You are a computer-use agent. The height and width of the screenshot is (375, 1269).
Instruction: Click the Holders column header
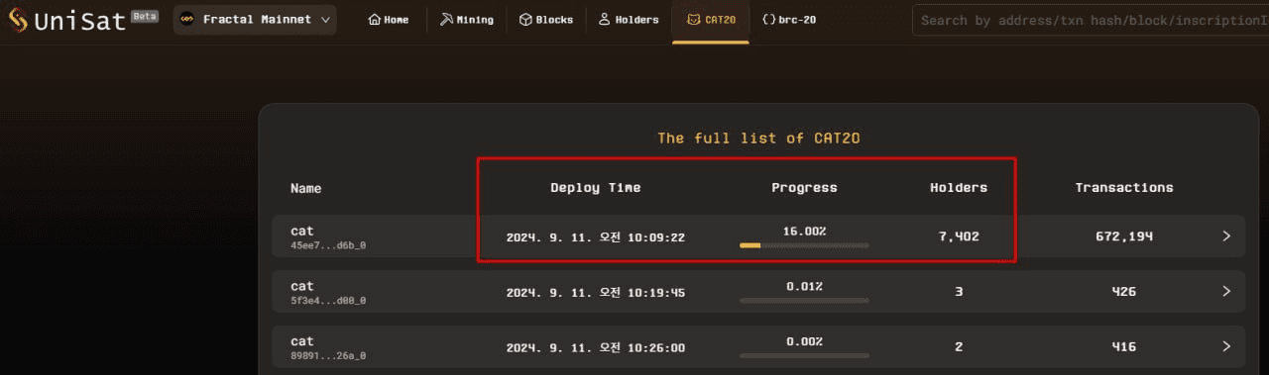pos(959,188)
